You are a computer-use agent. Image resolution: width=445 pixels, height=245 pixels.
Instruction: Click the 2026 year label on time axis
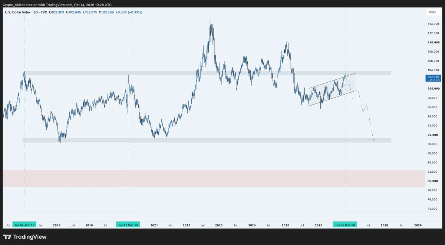[x=318, y=225]
